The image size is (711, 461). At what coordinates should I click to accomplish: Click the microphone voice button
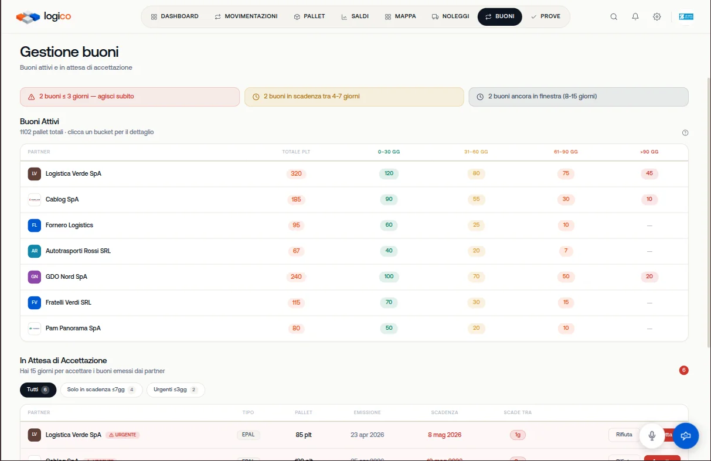tap(652, 435)
